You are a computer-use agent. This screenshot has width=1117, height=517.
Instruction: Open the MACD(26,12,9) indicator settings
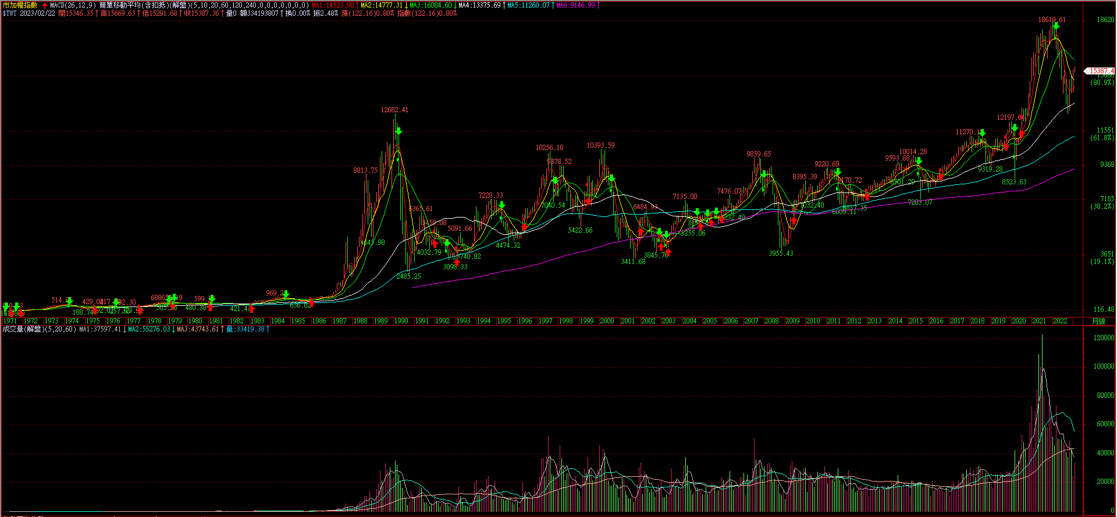[x=73, y=5]
